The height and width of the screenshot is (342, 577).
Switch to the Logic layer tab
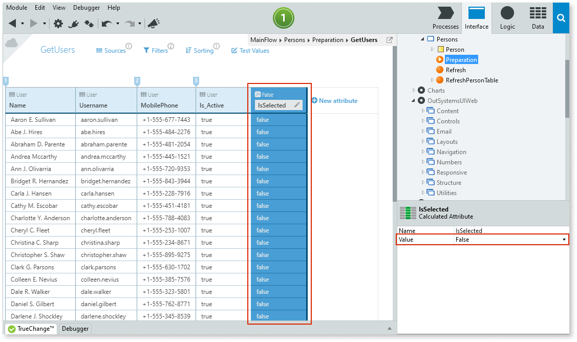[507, 18]
